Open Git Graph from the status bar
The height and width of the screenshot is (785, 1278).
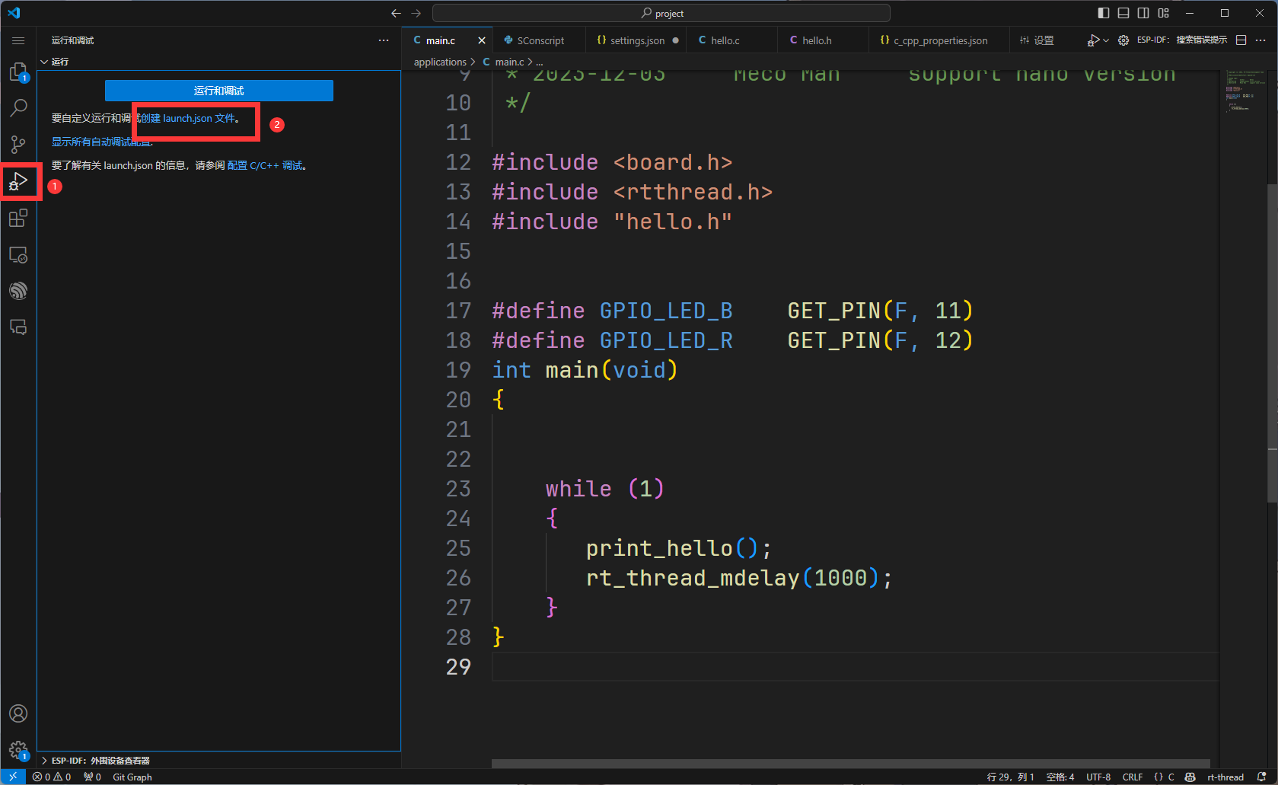point(132,777)
